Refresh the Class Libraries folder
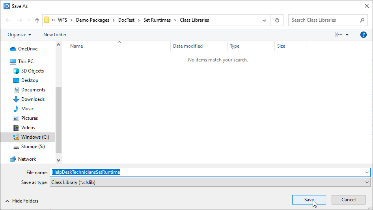The width and height of the screenshot is (373, 210). tap(277, 20)
